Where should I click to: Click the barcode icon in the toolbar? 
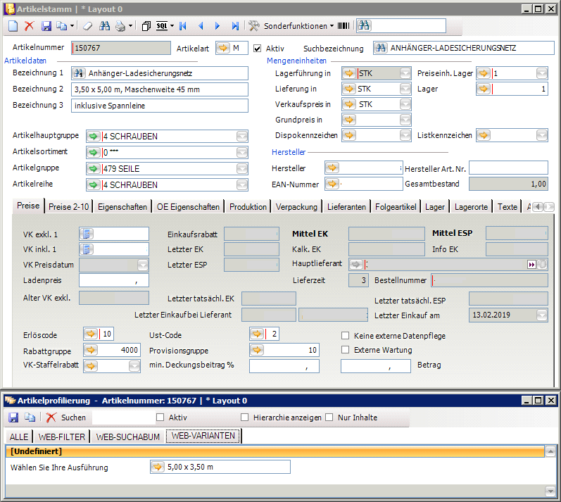(343, 26)
